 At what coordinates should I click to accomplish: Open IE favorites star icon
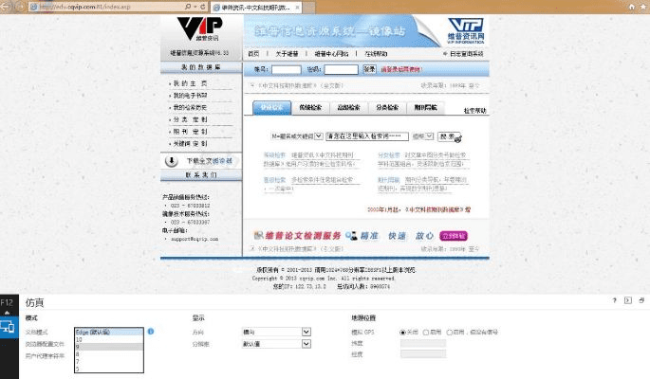click(643, 7)
